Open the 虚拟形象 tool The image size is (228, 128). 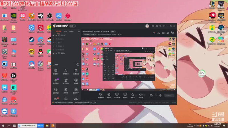[x=56, y=91]
